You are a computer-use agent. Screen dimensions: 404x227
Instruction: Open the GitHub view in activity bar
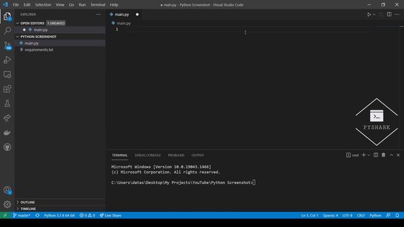[x=7, y=147]
